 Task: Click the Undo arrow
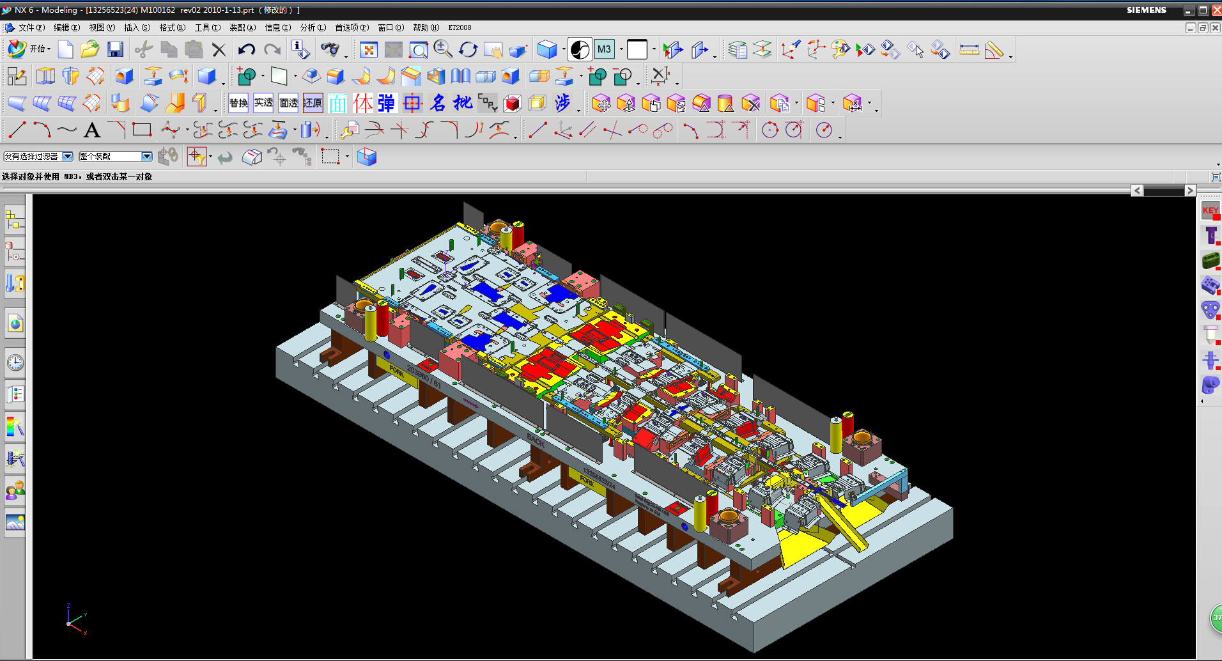tap(246, 49)
